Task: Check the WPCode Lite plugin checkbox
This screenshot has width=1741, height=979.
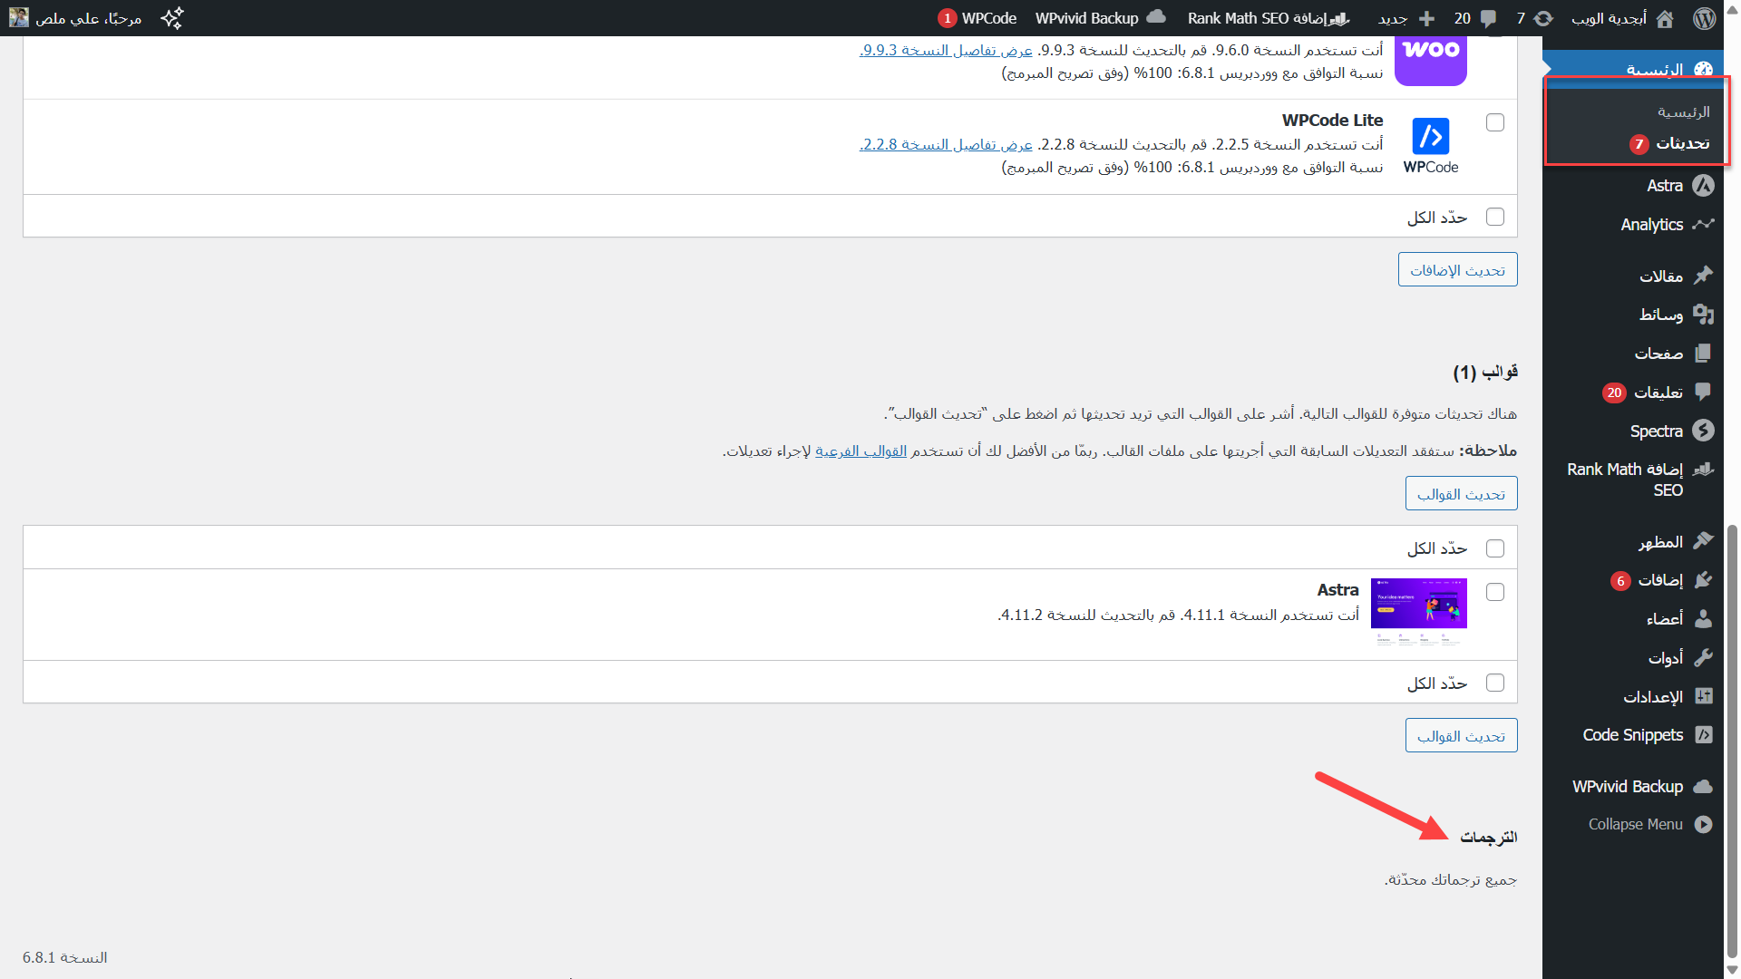Action: (x=1495, y=122)
